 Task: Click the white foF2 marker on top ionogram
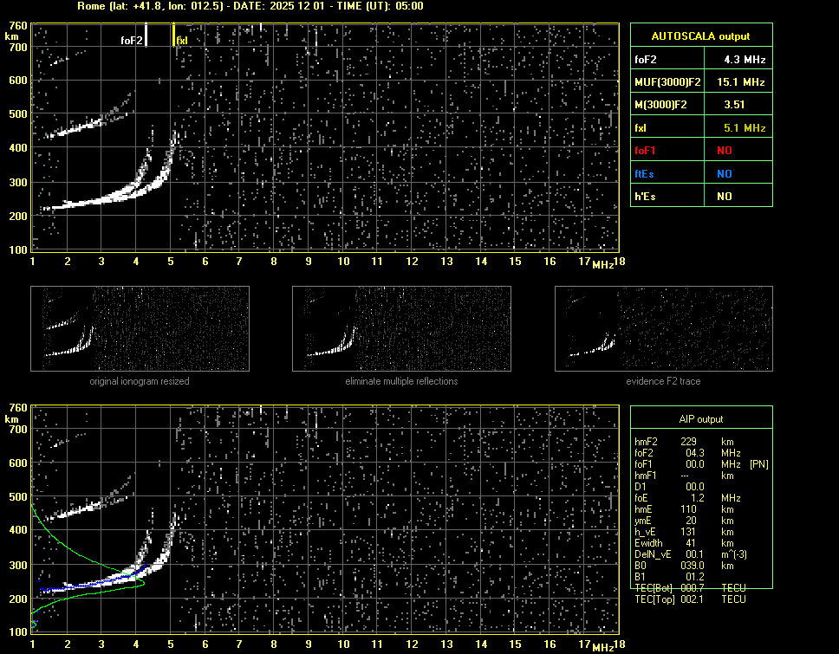[x=146, y=35]
